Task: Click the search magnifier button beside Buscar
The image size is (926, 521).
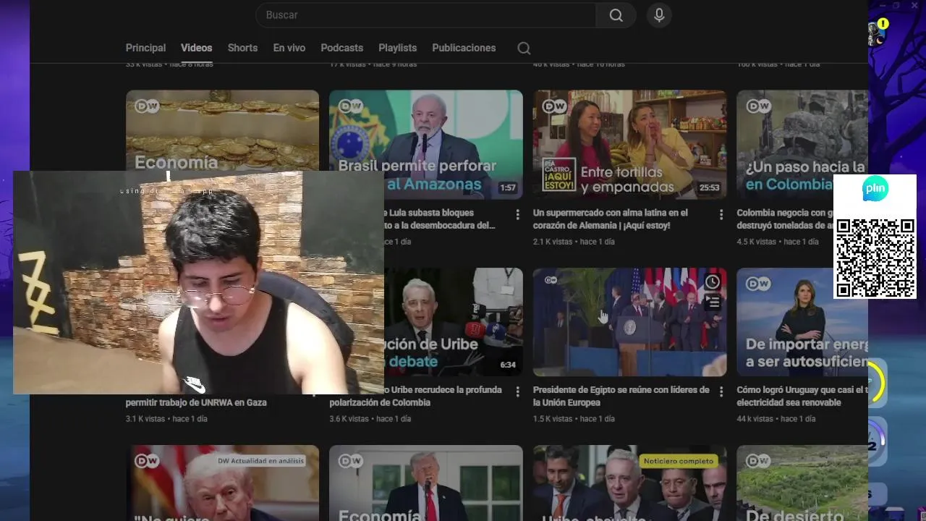Action: 616,15
